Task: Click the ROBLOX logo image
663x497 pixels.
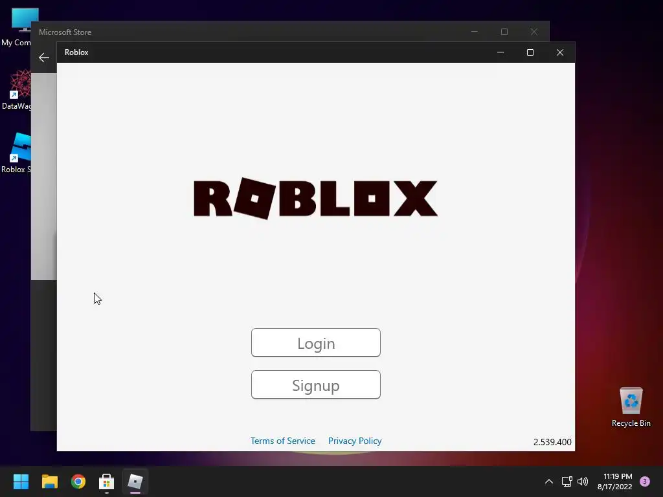Action: coord(315,199)
